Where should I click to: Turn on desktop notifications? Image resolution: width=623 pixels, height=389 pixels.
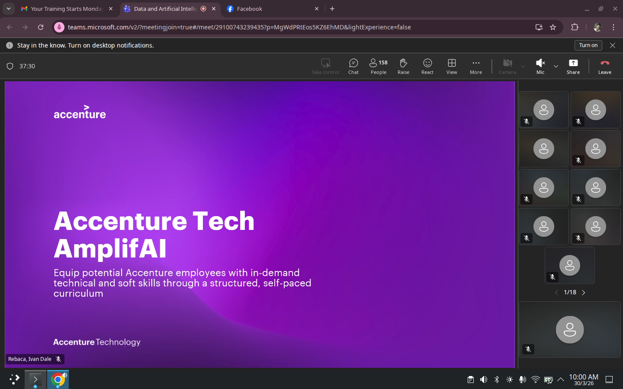588,45
